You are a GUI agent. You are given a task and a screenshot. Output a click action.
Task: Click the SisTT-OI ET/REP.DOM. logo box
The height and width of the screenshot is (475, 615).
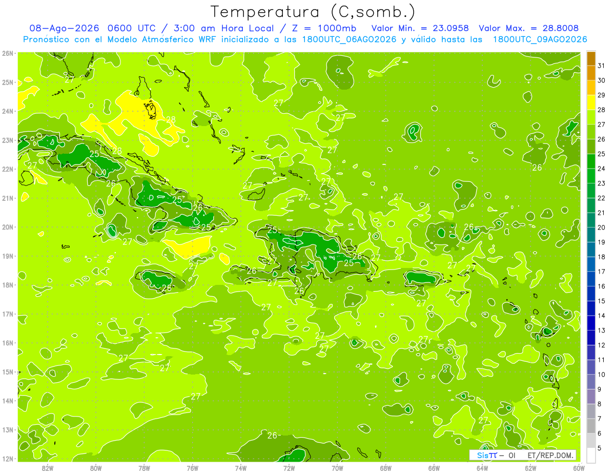pos(523,455)
